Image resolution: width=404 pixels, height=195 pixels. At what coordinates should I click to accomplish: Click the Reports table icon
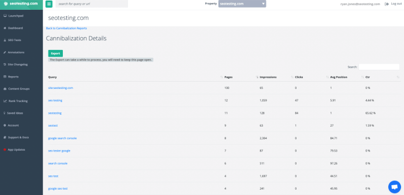(5, 77)
